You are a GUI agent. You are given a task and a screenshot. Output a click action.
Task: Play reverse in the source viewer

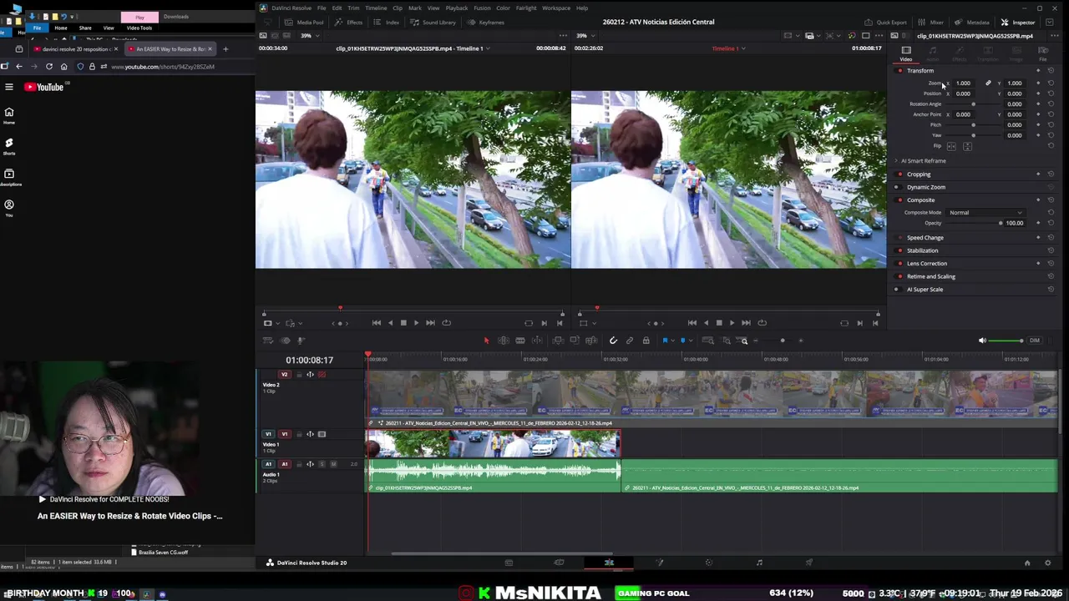[x=390, y=323]
